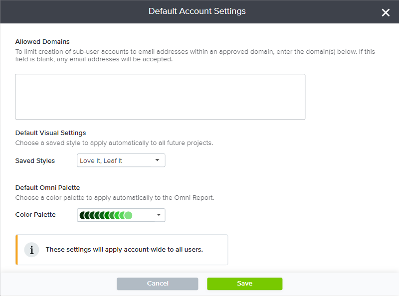Click the "Default Account Settings" title bar text

point(197,11)
